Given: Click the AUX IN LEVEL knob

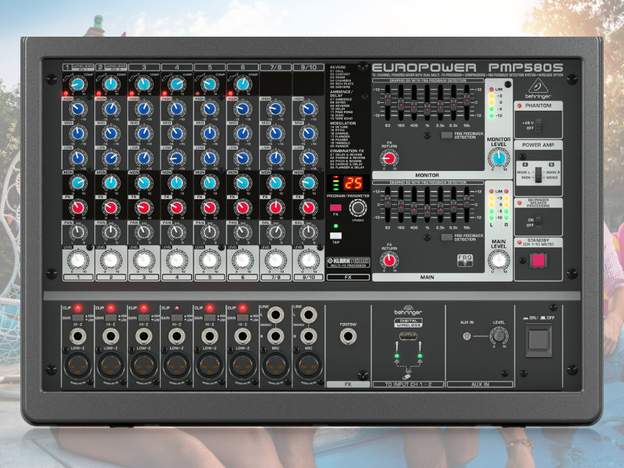Looking at the screenshot, I should (x=498, y=336).
